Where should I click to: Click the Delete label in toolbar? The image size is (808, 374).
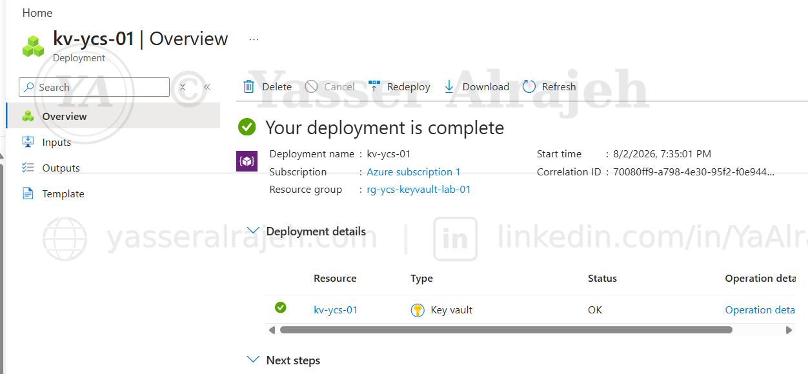(x=277, y=87)
